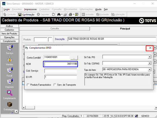Click the binoculars search toolbar icon
Image resolution: width=157 pixels, height=118 pixels.
click(59, 14)
